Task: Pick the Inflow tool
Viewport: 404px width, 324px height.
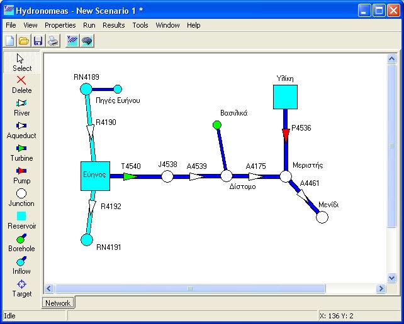Action: (21, 266)
